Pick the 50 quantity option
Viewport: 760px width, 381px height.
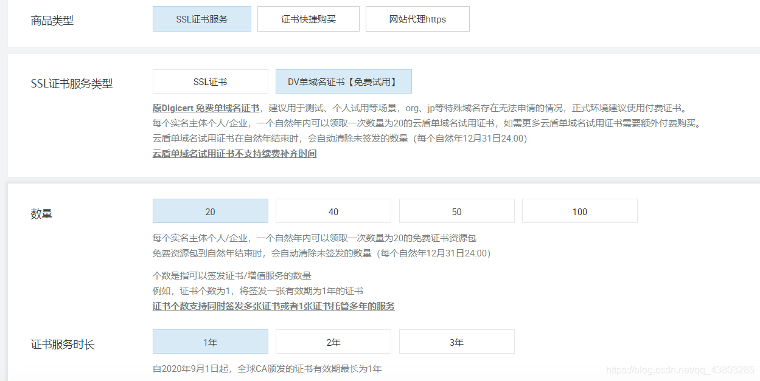click(456, 211)
